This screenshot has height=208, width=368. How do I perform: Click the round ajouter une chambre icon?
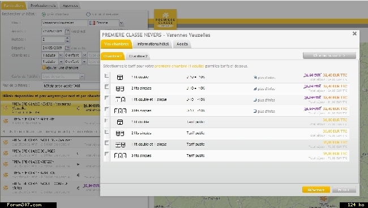pyautogui.click(x=44, y=67)
